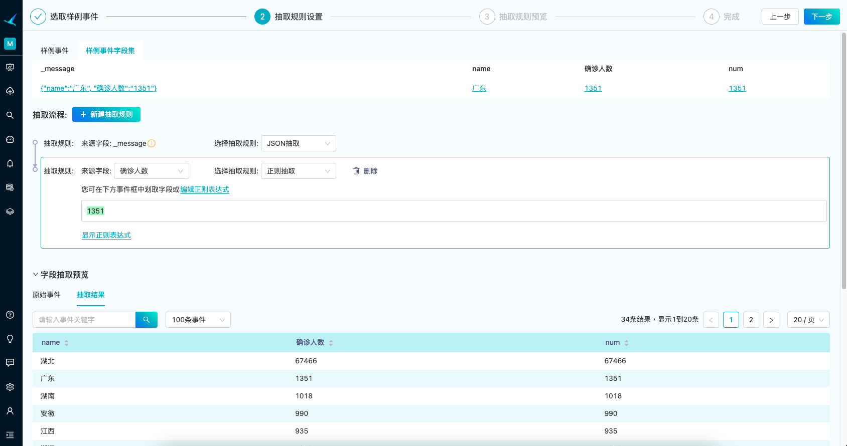
Task: Click the event keyword search input
Action: coord(84,320)
